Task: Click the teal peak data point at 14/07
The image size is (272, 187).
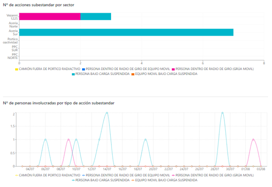Action: (x=107, y=113)
